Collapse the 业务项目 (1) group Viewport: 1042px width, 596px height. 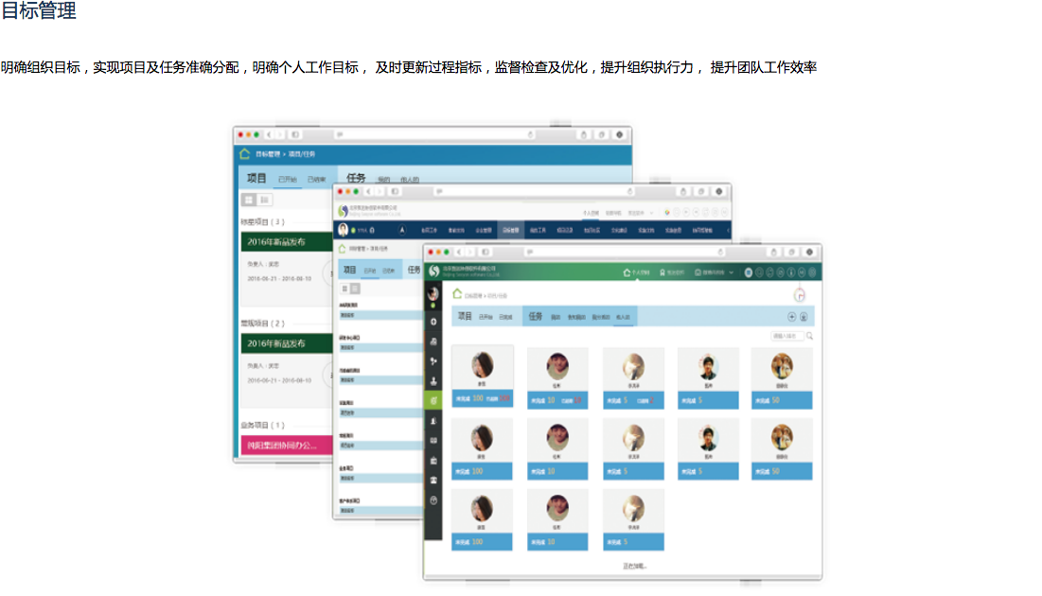point(262,426)
